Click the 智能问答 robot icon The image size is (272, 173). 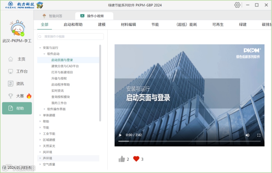click(44, 16)
